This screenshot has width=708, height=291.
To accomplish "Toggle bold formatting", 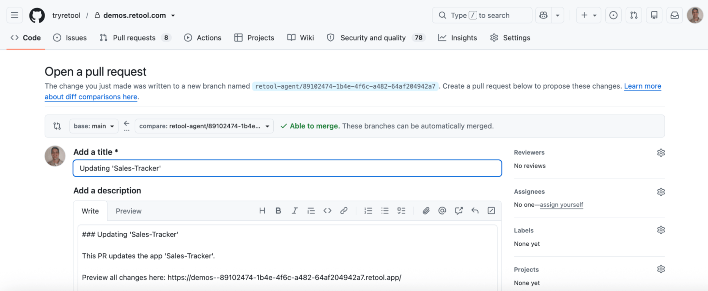I will [x=278, y=211].
